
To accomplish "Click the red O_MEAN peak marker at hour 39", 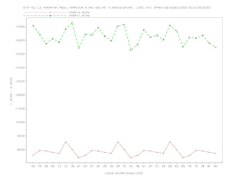I will point(118,142).
